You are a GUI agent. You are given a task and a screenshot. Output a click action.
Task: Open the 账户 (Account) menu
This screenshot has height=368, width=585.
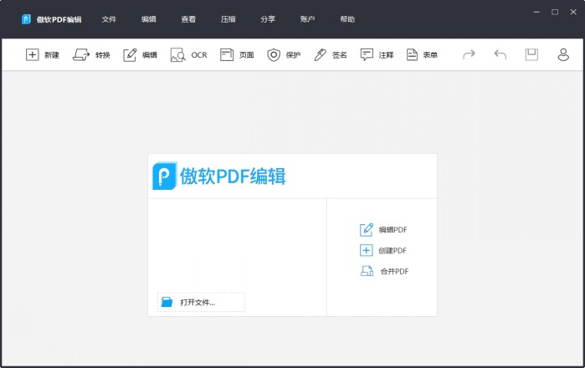coord(307,19)
